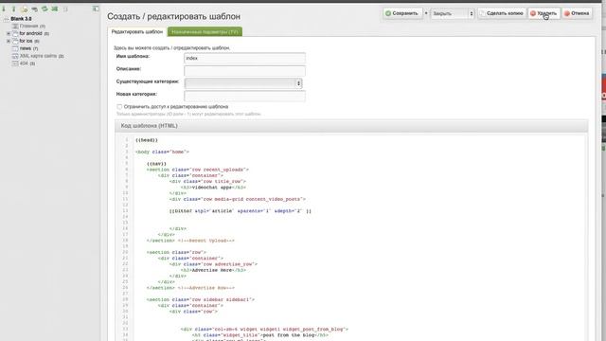Hide the site tree panel
Image resolution: width=606 pixels, height=341 pixels.
tap(96, 9)
